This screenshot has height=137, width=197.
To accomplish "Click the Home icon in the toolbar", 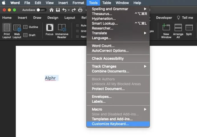I will (51, 10).
